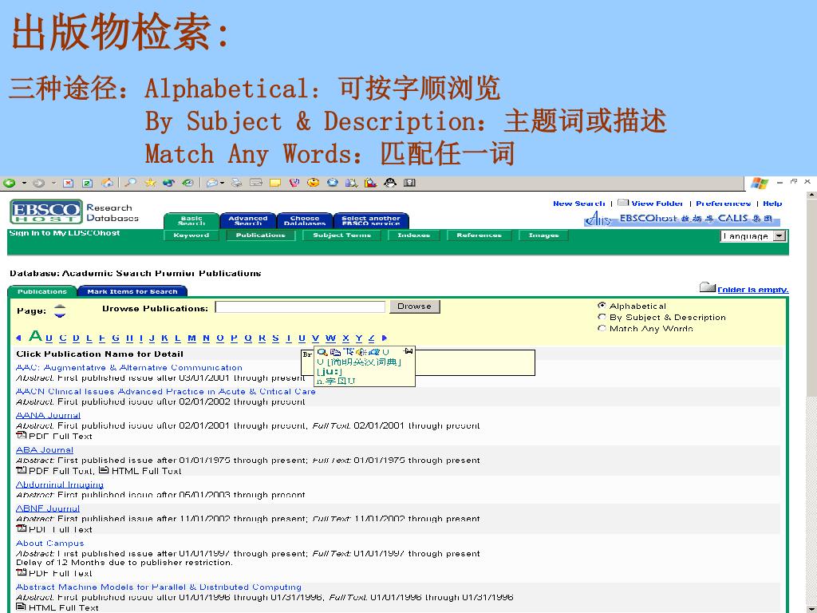Click the folder icon beside 'Folder is empty'

(x=707, y=287)
